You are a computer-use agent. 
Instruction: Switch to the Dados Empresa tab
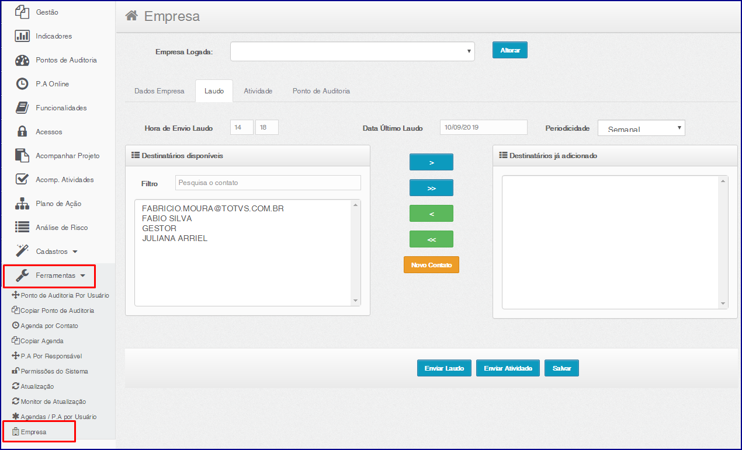(x=160, y=91)
